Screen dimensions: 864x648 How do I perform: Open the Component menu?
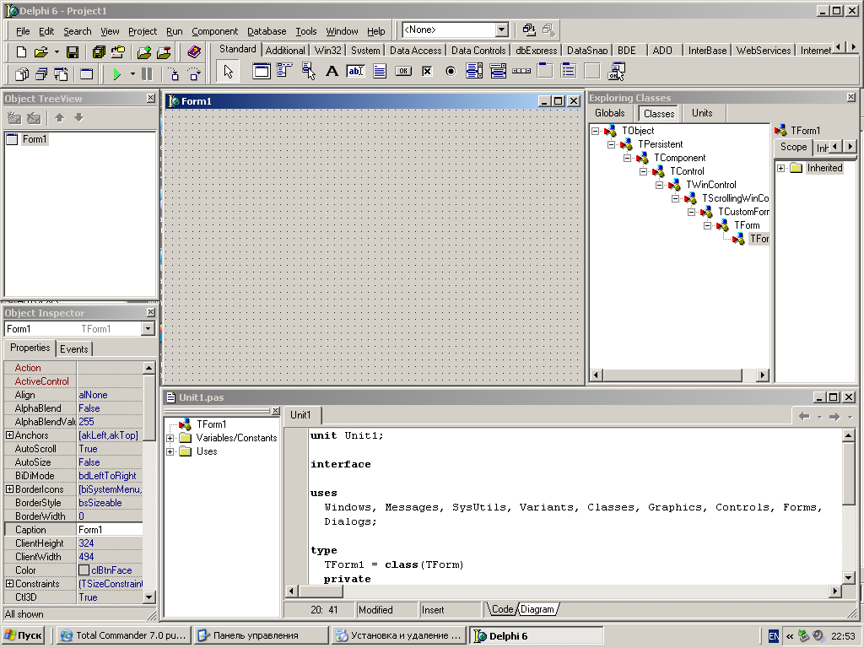tap(215, 31)
